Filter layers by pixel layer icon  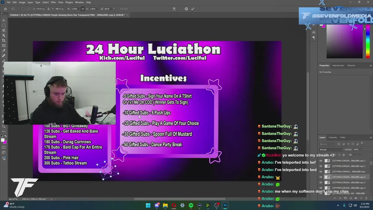tap(339, 144)
